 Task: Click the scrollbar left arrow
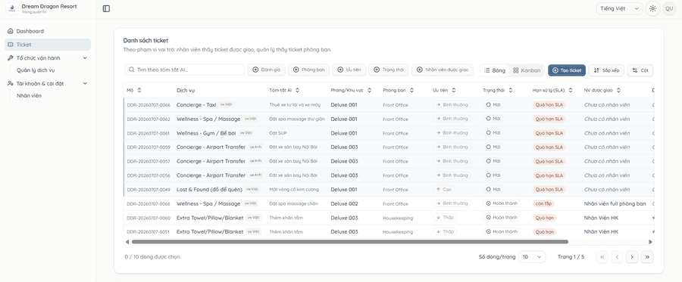pos(127,242)
